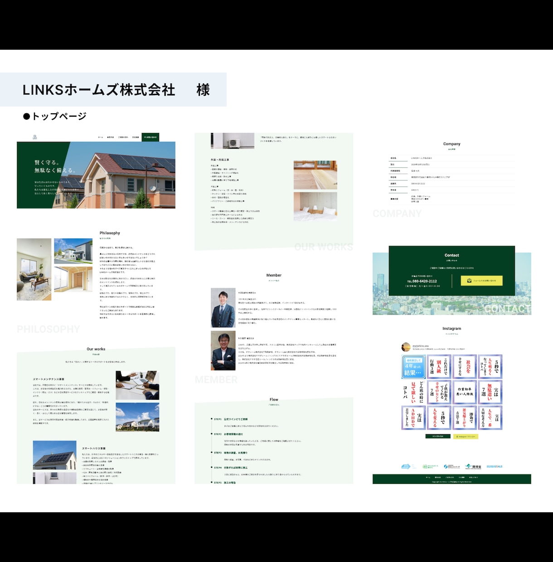Open the fourth header nav item, 会社概要
553x562 pixels.
136,137
